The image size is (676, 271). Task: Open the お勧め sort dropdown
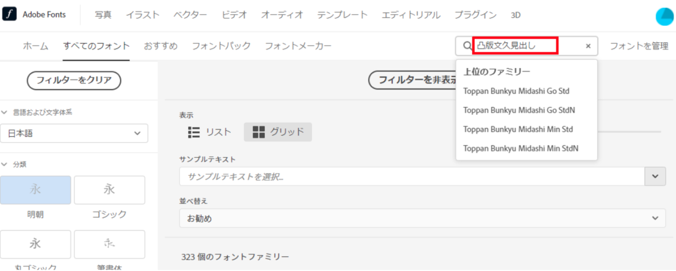422,218
